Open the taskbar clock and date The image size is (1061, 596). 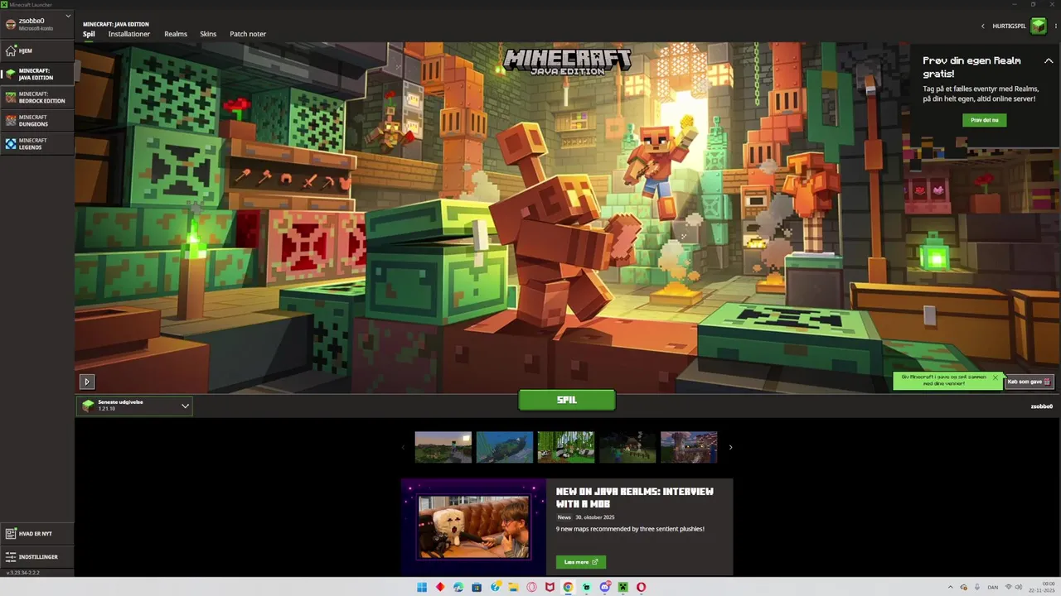(x=1041, y=587)
